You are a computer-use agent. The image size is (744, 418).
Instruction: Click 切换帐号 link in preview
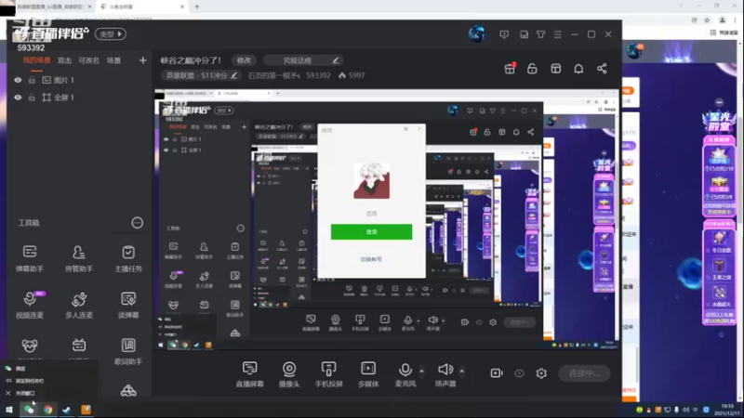(x=371, y=259)
